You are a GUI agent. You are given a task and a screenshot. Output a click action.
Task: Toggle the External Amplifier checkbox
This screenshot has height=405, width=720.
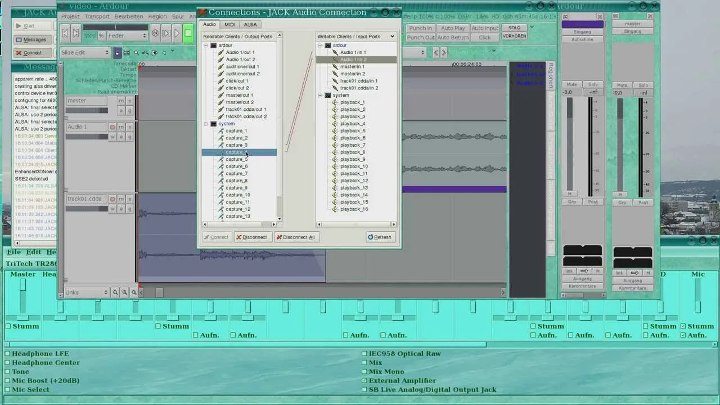point(364,381)
